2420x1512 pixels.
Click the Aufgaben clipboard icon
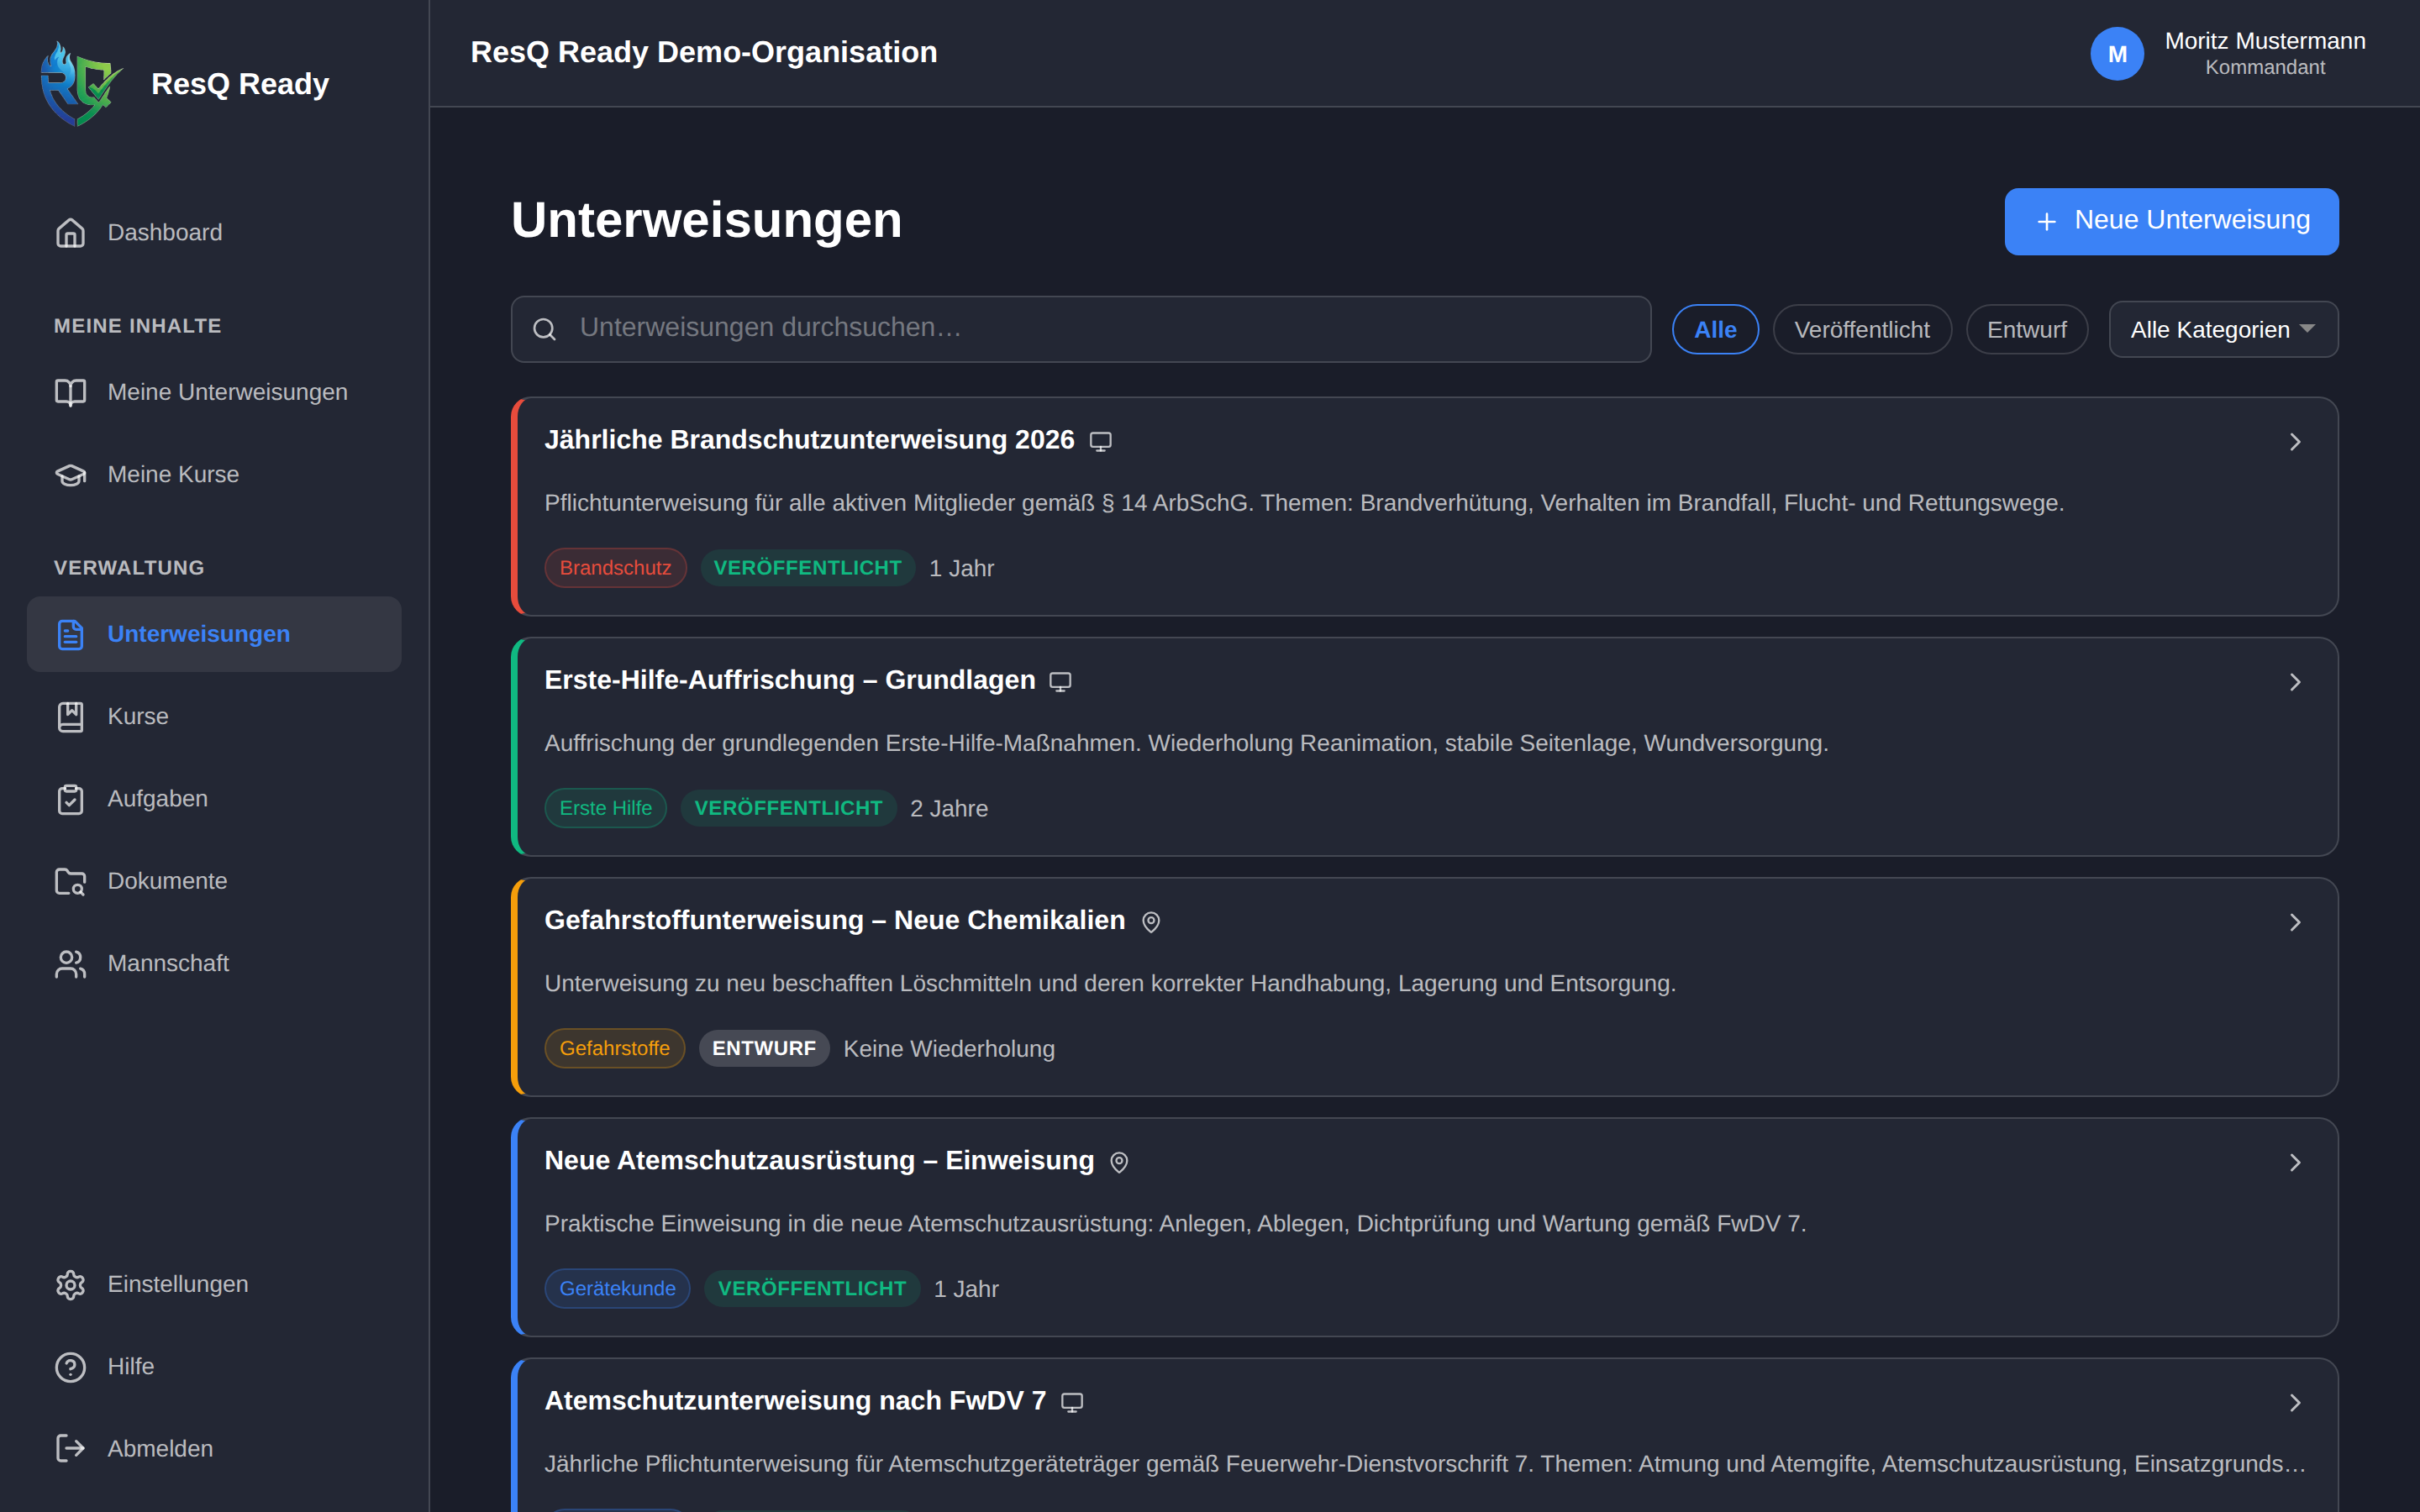pyautogui.click(x=70, y=798)
